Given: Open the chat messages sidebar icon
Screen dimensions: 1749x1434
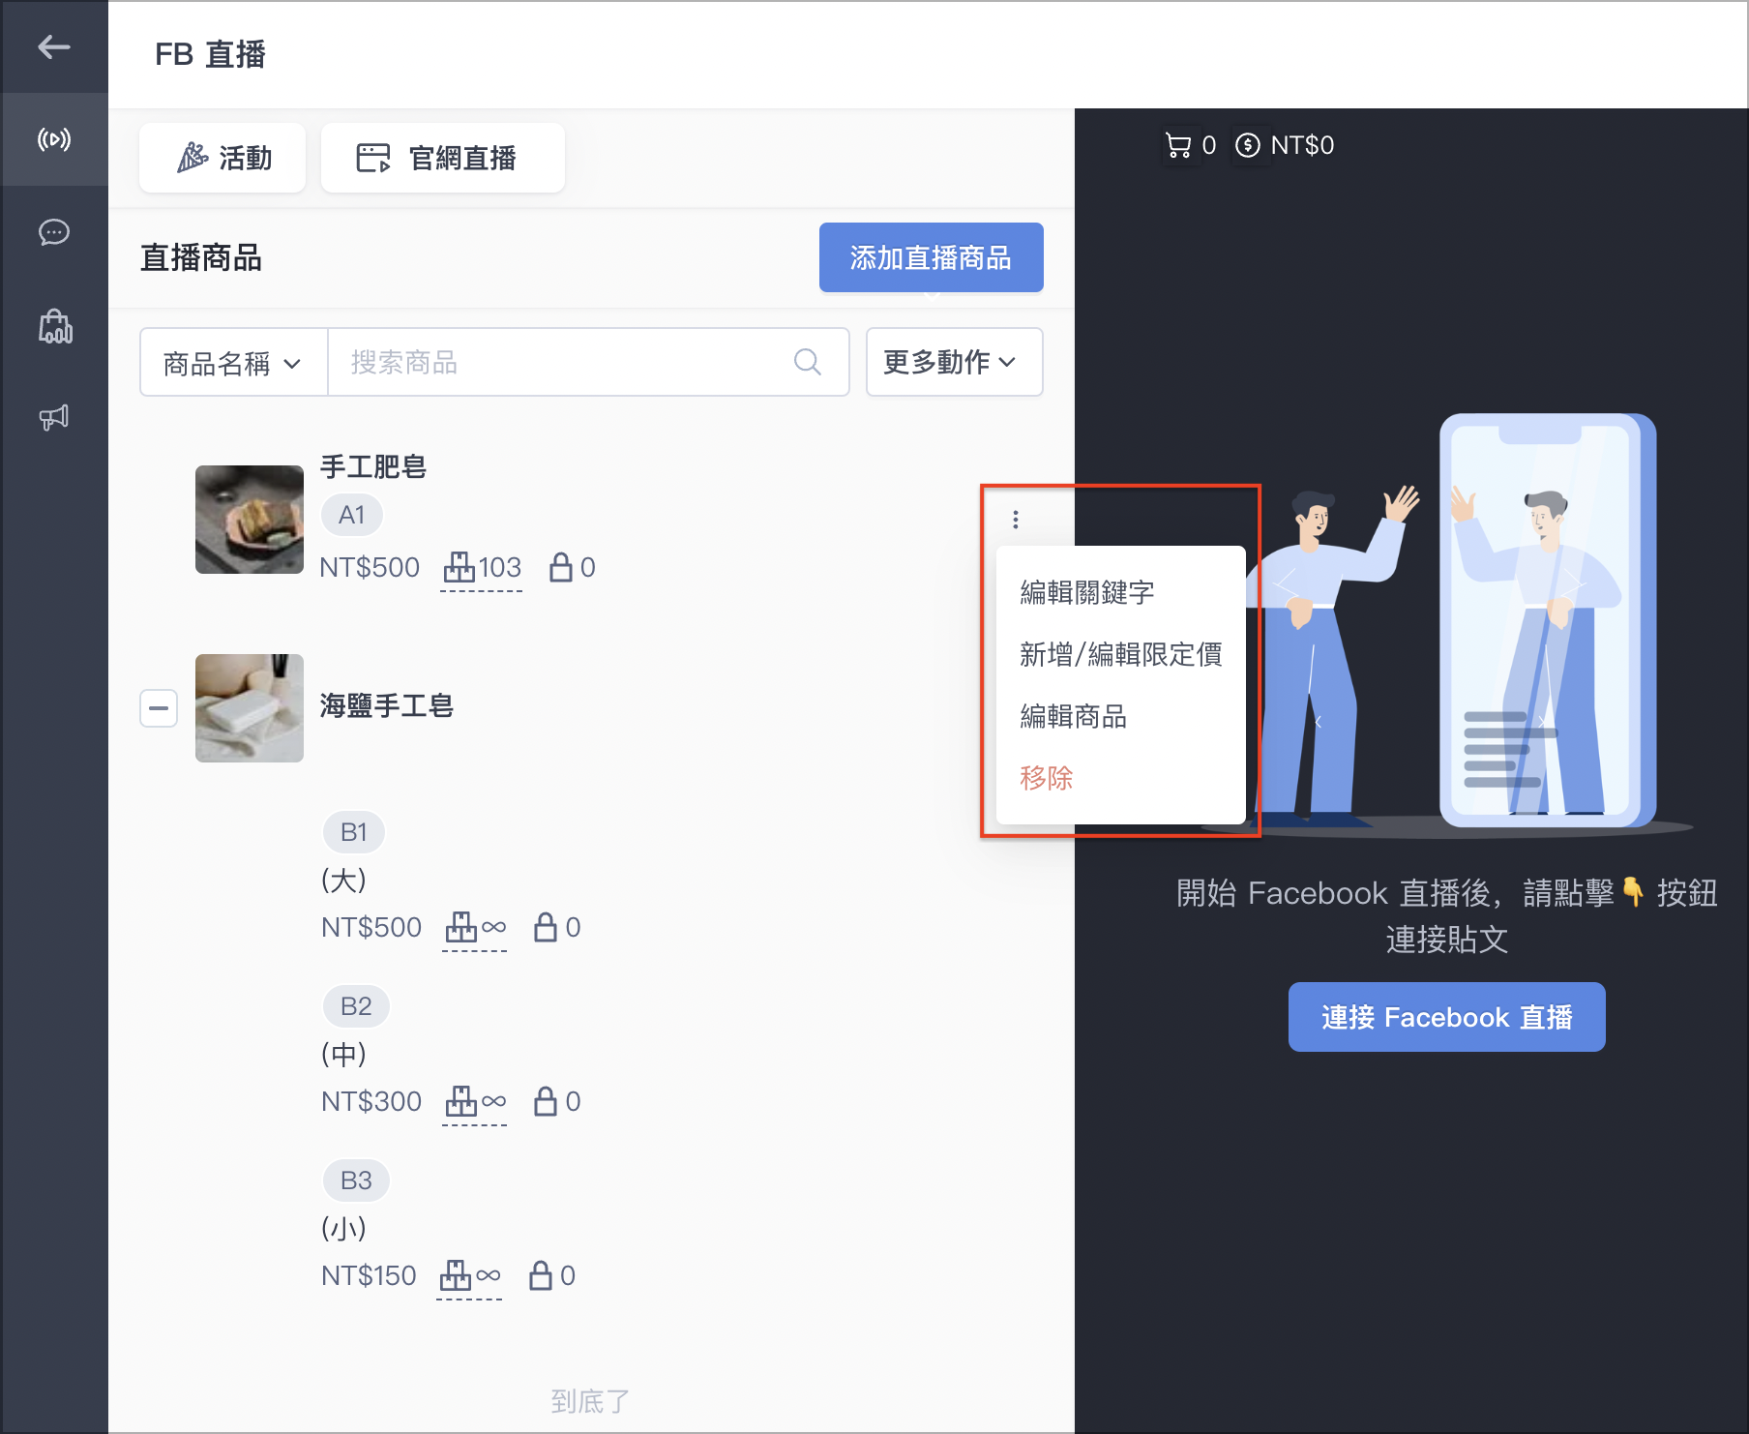Looking at the screenshot, I should (54, 232).
